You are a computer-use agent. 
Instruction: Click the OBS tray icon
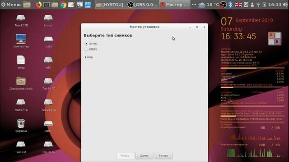tap(223, 4)
